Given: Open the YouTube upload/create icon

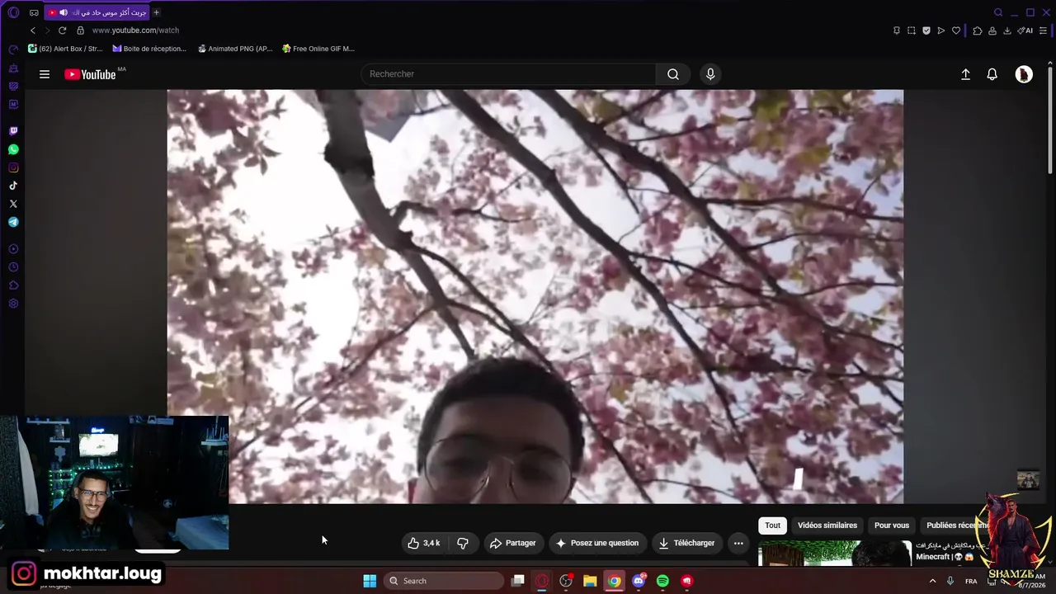Looking at the screenshot, I should click(x=965, y=74).
